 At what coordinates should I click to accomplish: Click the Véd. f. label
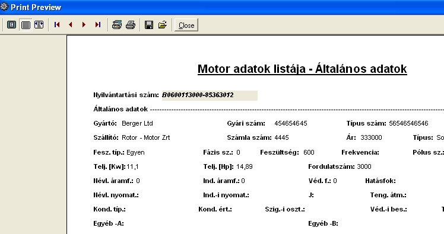[x=320, y=181]
